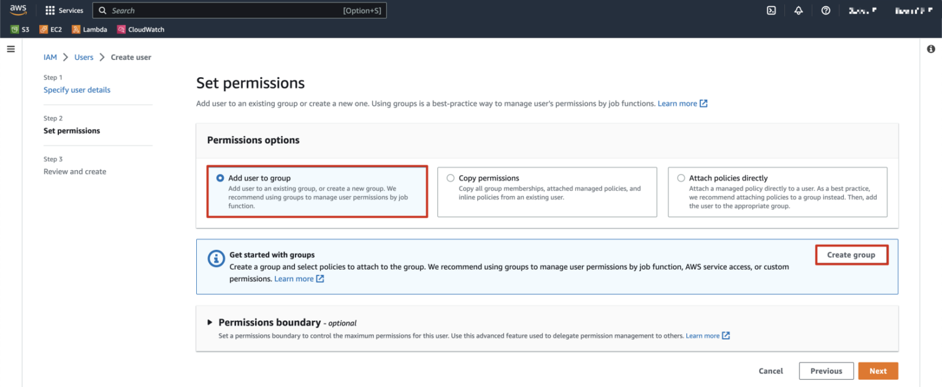Select the Add user to group option

tap(220, 178)
